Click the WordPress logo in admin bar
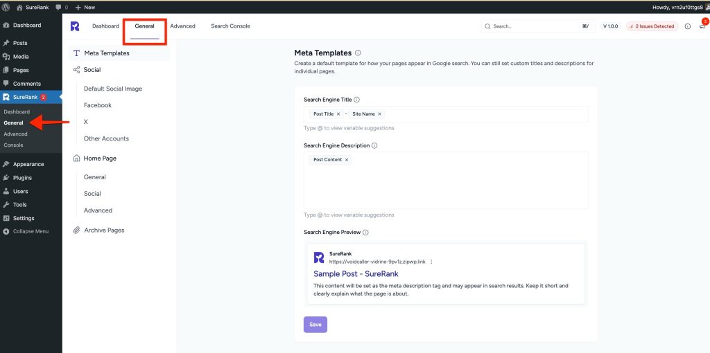Screen dimensions: 710x353 coord(6,7)
